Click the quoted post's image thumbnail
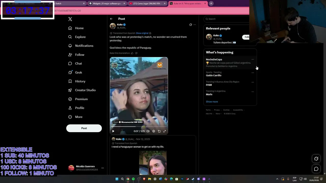326x183 pixels. [x=153, y=163]
